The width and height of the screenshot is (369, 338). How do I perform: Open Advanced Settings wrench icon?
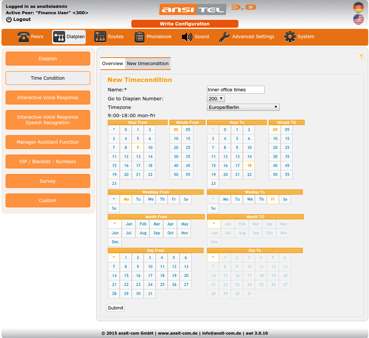click(224, 37)
